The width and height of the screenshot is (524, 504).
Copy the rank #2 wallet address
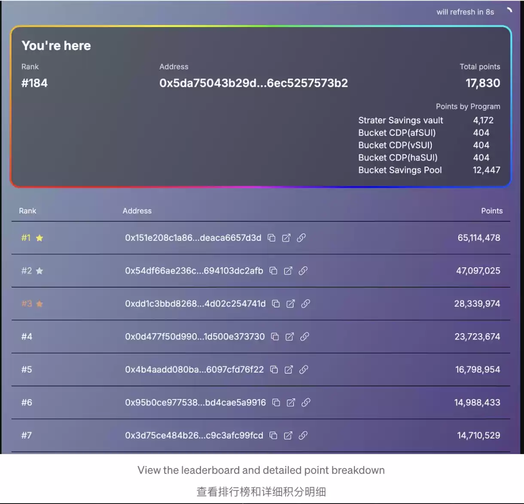click(273, 270)
